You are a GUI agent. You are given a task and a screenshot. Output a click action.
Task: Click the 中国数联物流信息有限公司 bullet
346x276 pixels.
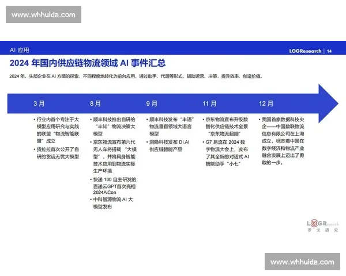(x=281, y=141)
